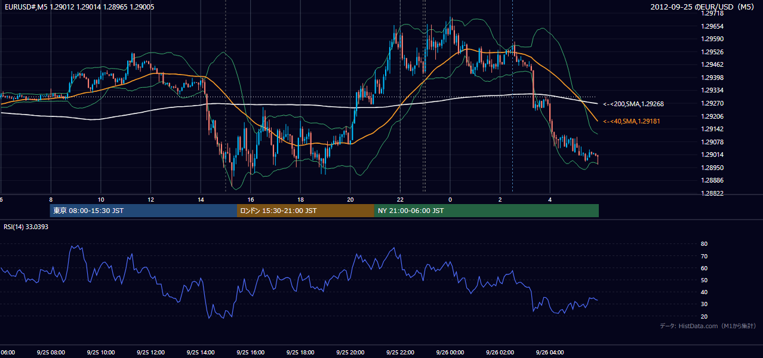The image size is (763, 358).
Task: Click price axis value 1.28950
Action: 713,168
